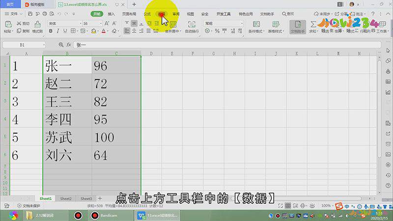Expand the Name Box dropdown showing B1

(44, 45)
